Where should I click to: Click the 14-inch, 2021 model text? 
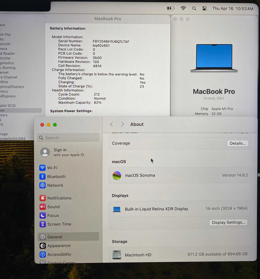tap(214, 98)
